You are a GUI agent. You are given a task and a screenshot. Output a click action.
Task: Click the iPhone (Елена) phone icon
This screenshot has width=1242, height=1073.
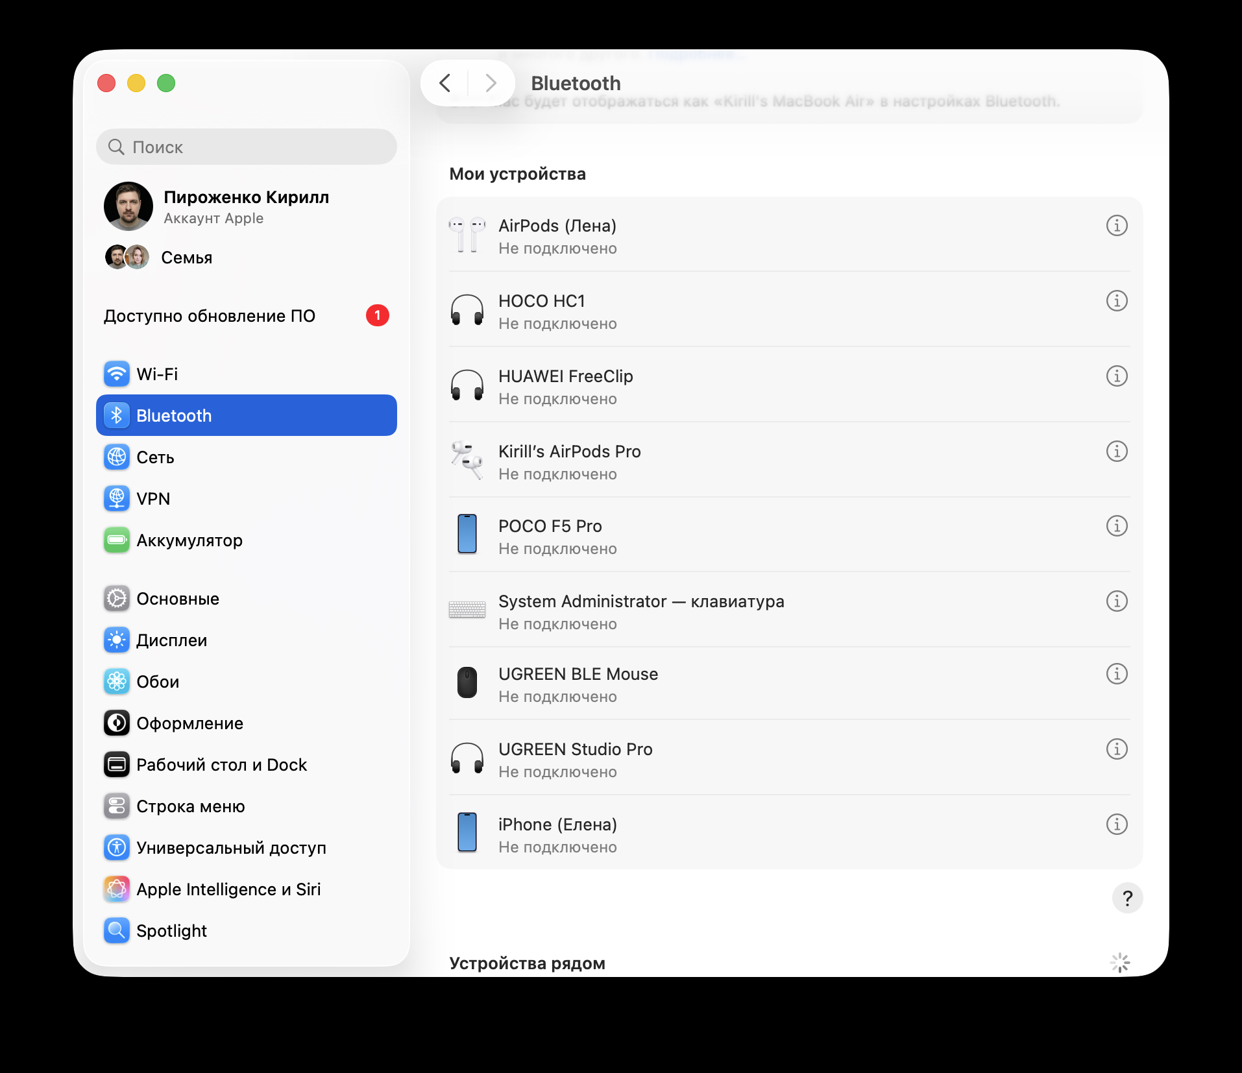click(x=467, y=832)
